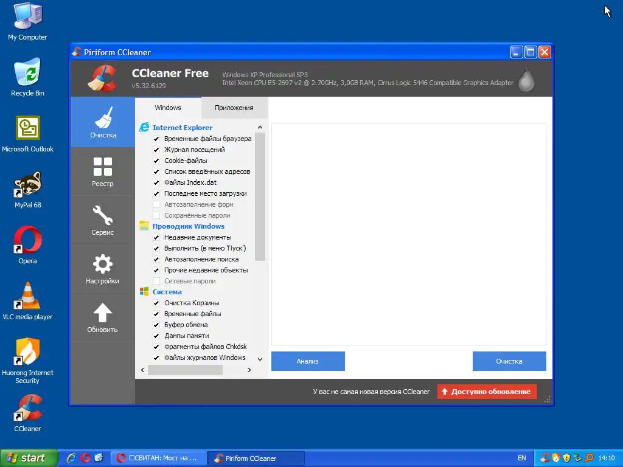Select VLC media player desktop icon
Viewport: 623px width, 467px height.
[27, 302]
